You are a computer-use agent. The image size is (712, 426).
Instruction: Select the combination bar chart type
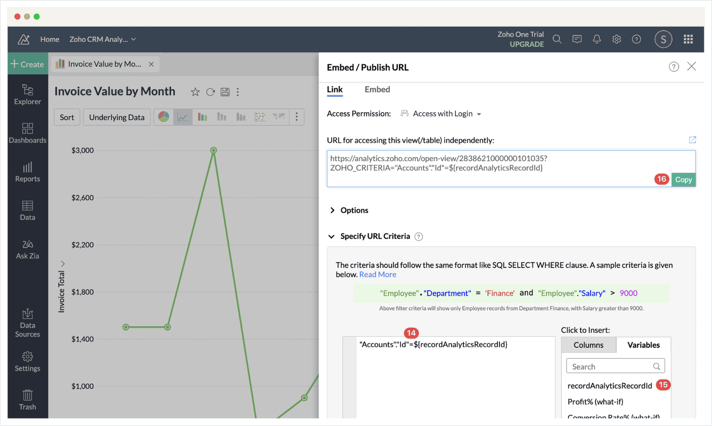pyautogui.click(x=241, y=117)
